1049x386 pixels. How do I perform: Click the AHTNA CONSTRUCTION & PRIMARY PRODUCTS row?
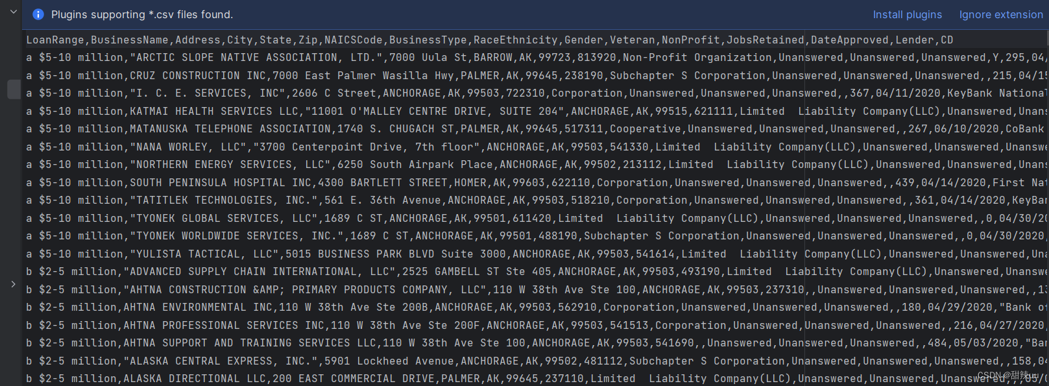point(537,290)
